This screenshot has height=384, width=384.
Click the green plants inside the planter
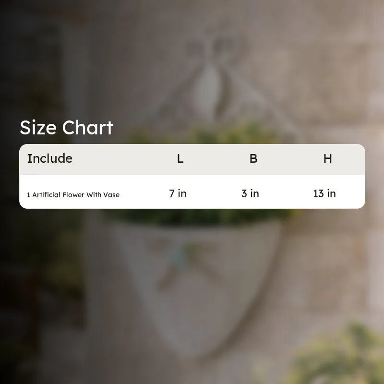click(196, 218)
